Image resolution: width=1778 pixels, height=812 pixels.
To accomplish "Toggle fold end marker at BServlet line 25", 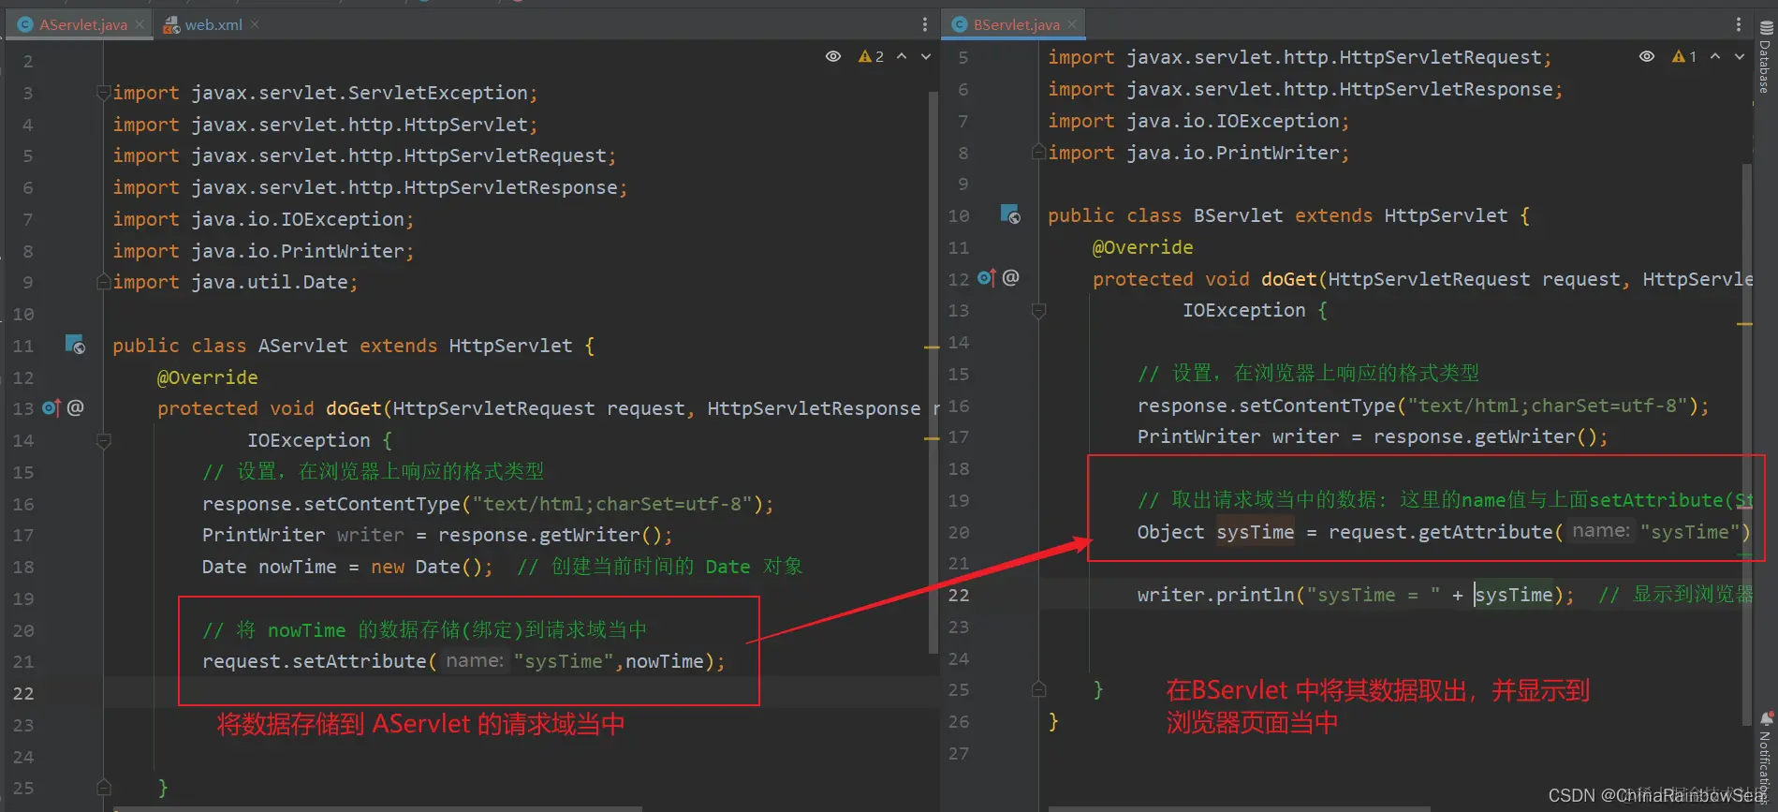I will tap(1038, 689).
